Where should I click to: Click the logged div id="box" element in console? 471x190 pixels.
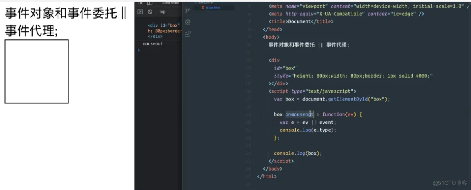pos(165,31)
